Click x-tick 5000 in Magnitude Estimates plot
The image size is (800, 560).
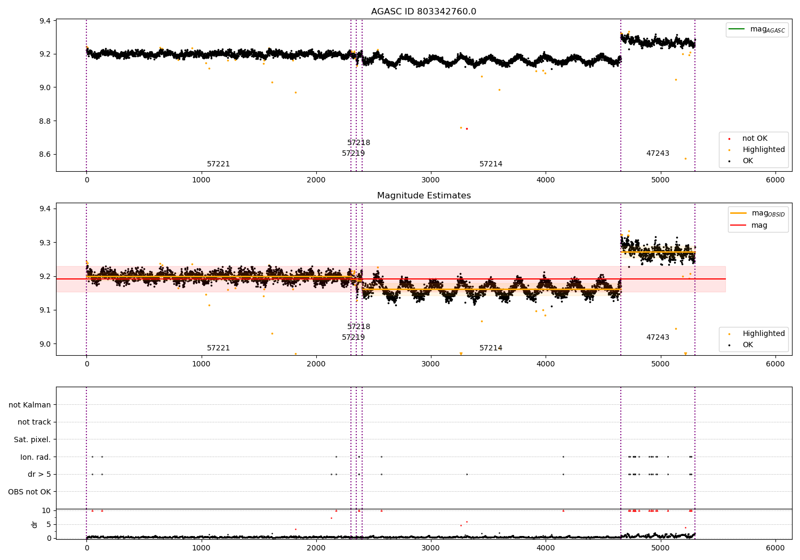click(x=661, y=364)
